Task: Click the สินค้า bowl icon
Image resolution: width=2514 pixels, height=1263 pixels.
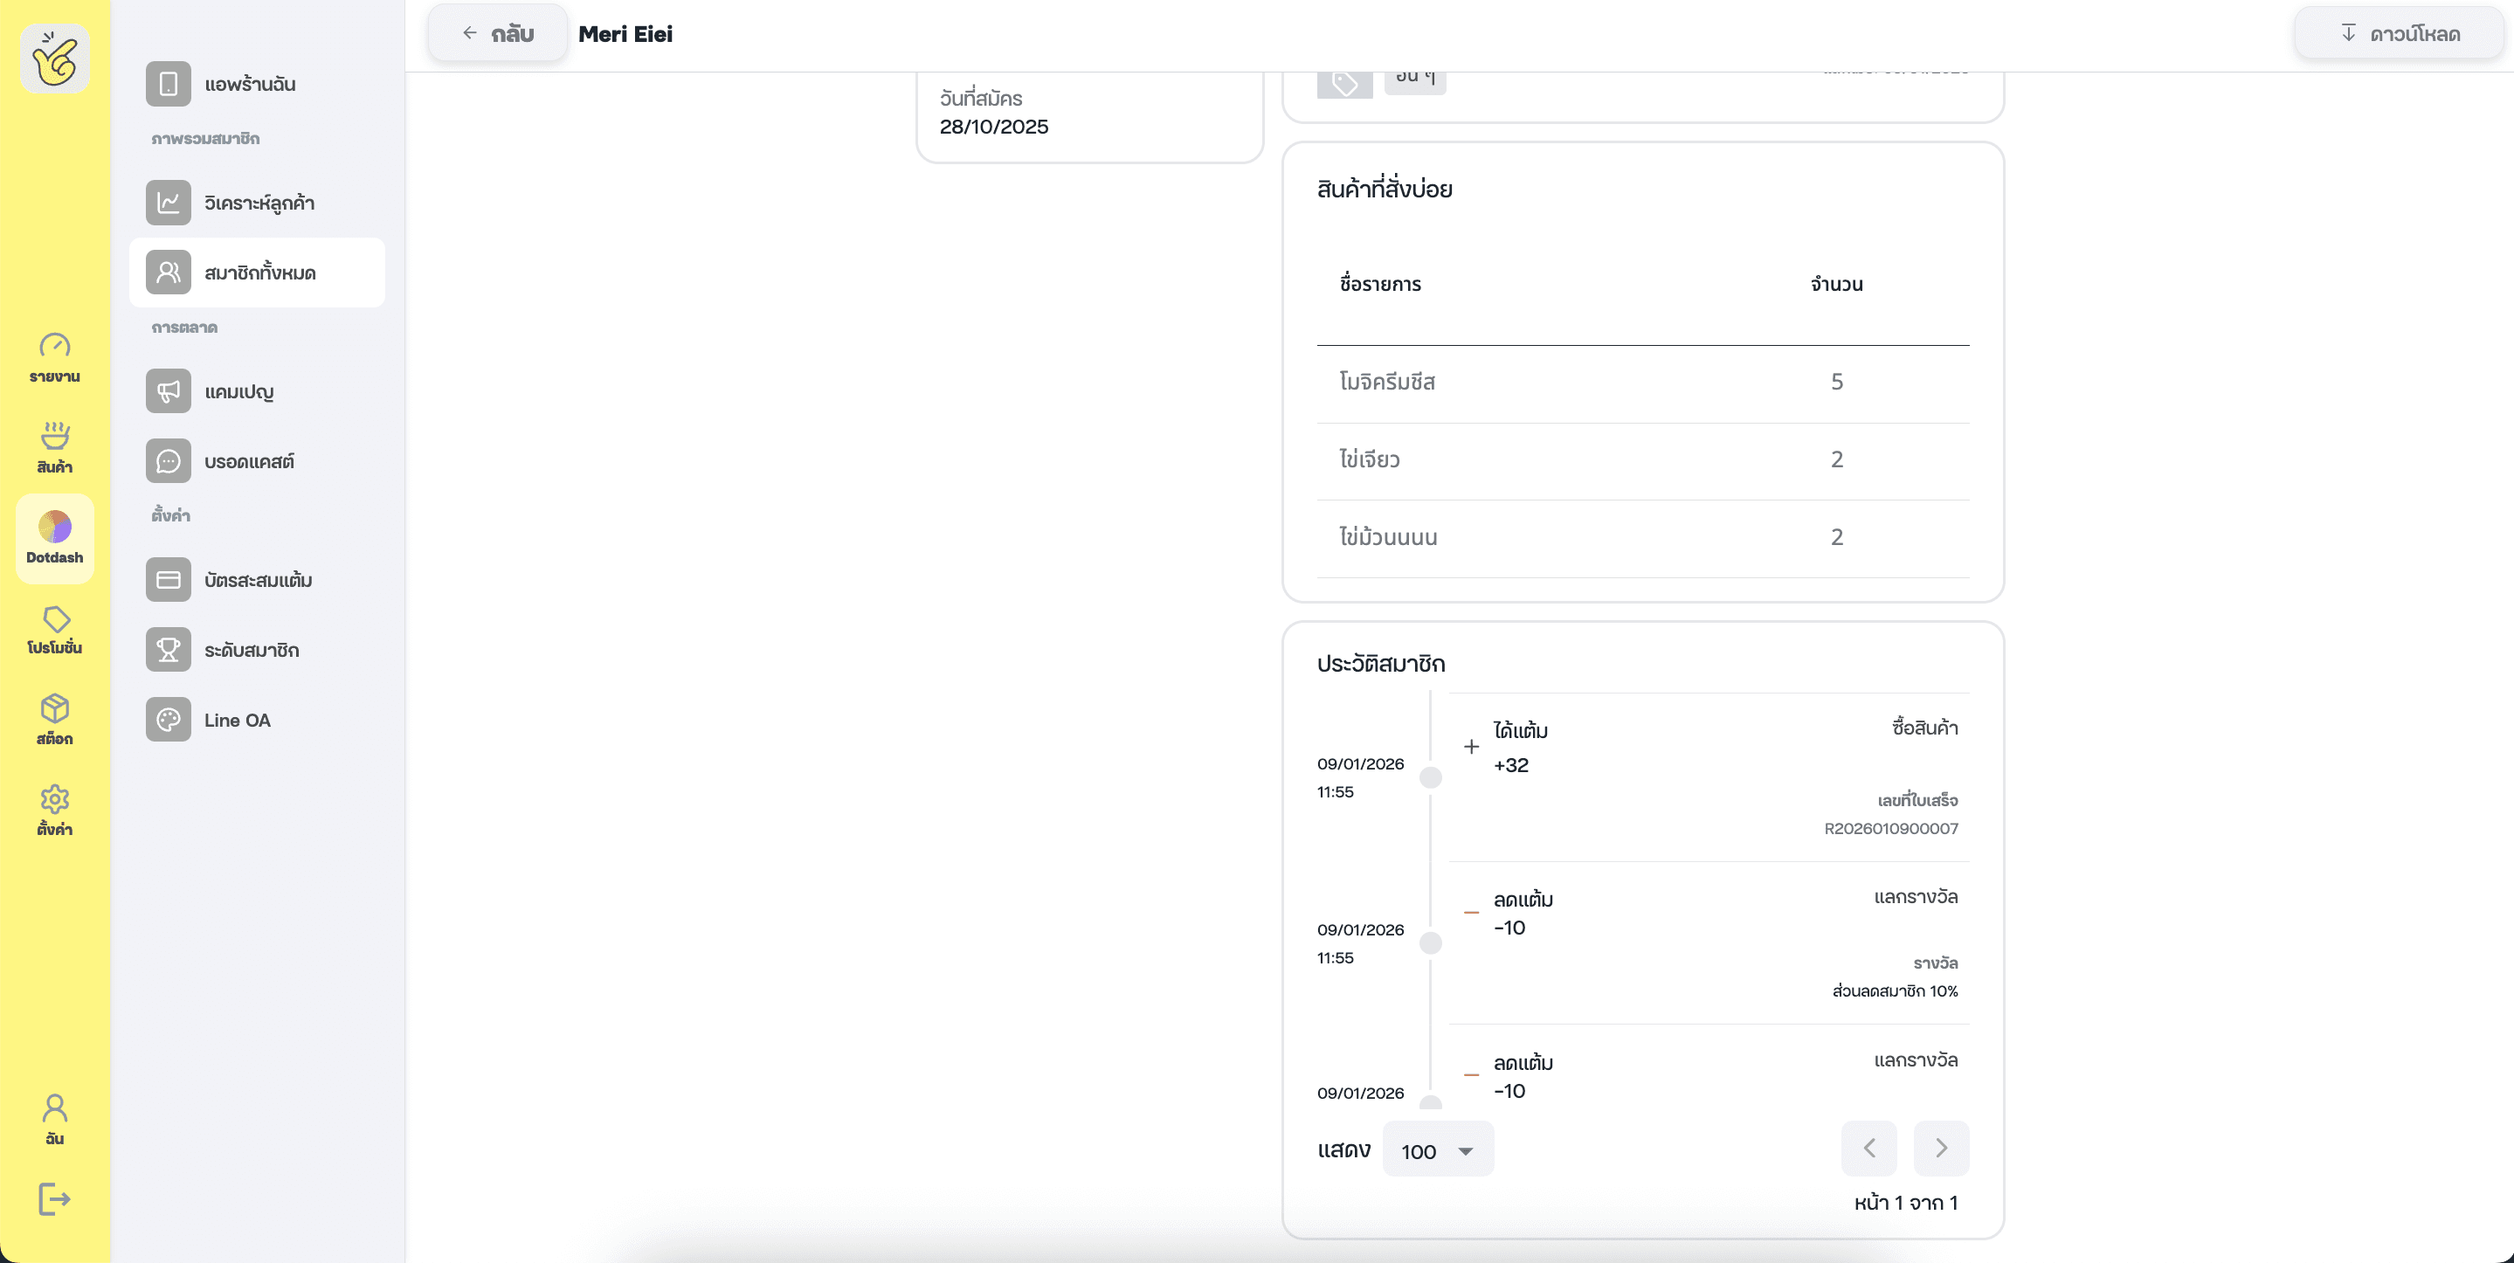Action: tap(55, 447)
